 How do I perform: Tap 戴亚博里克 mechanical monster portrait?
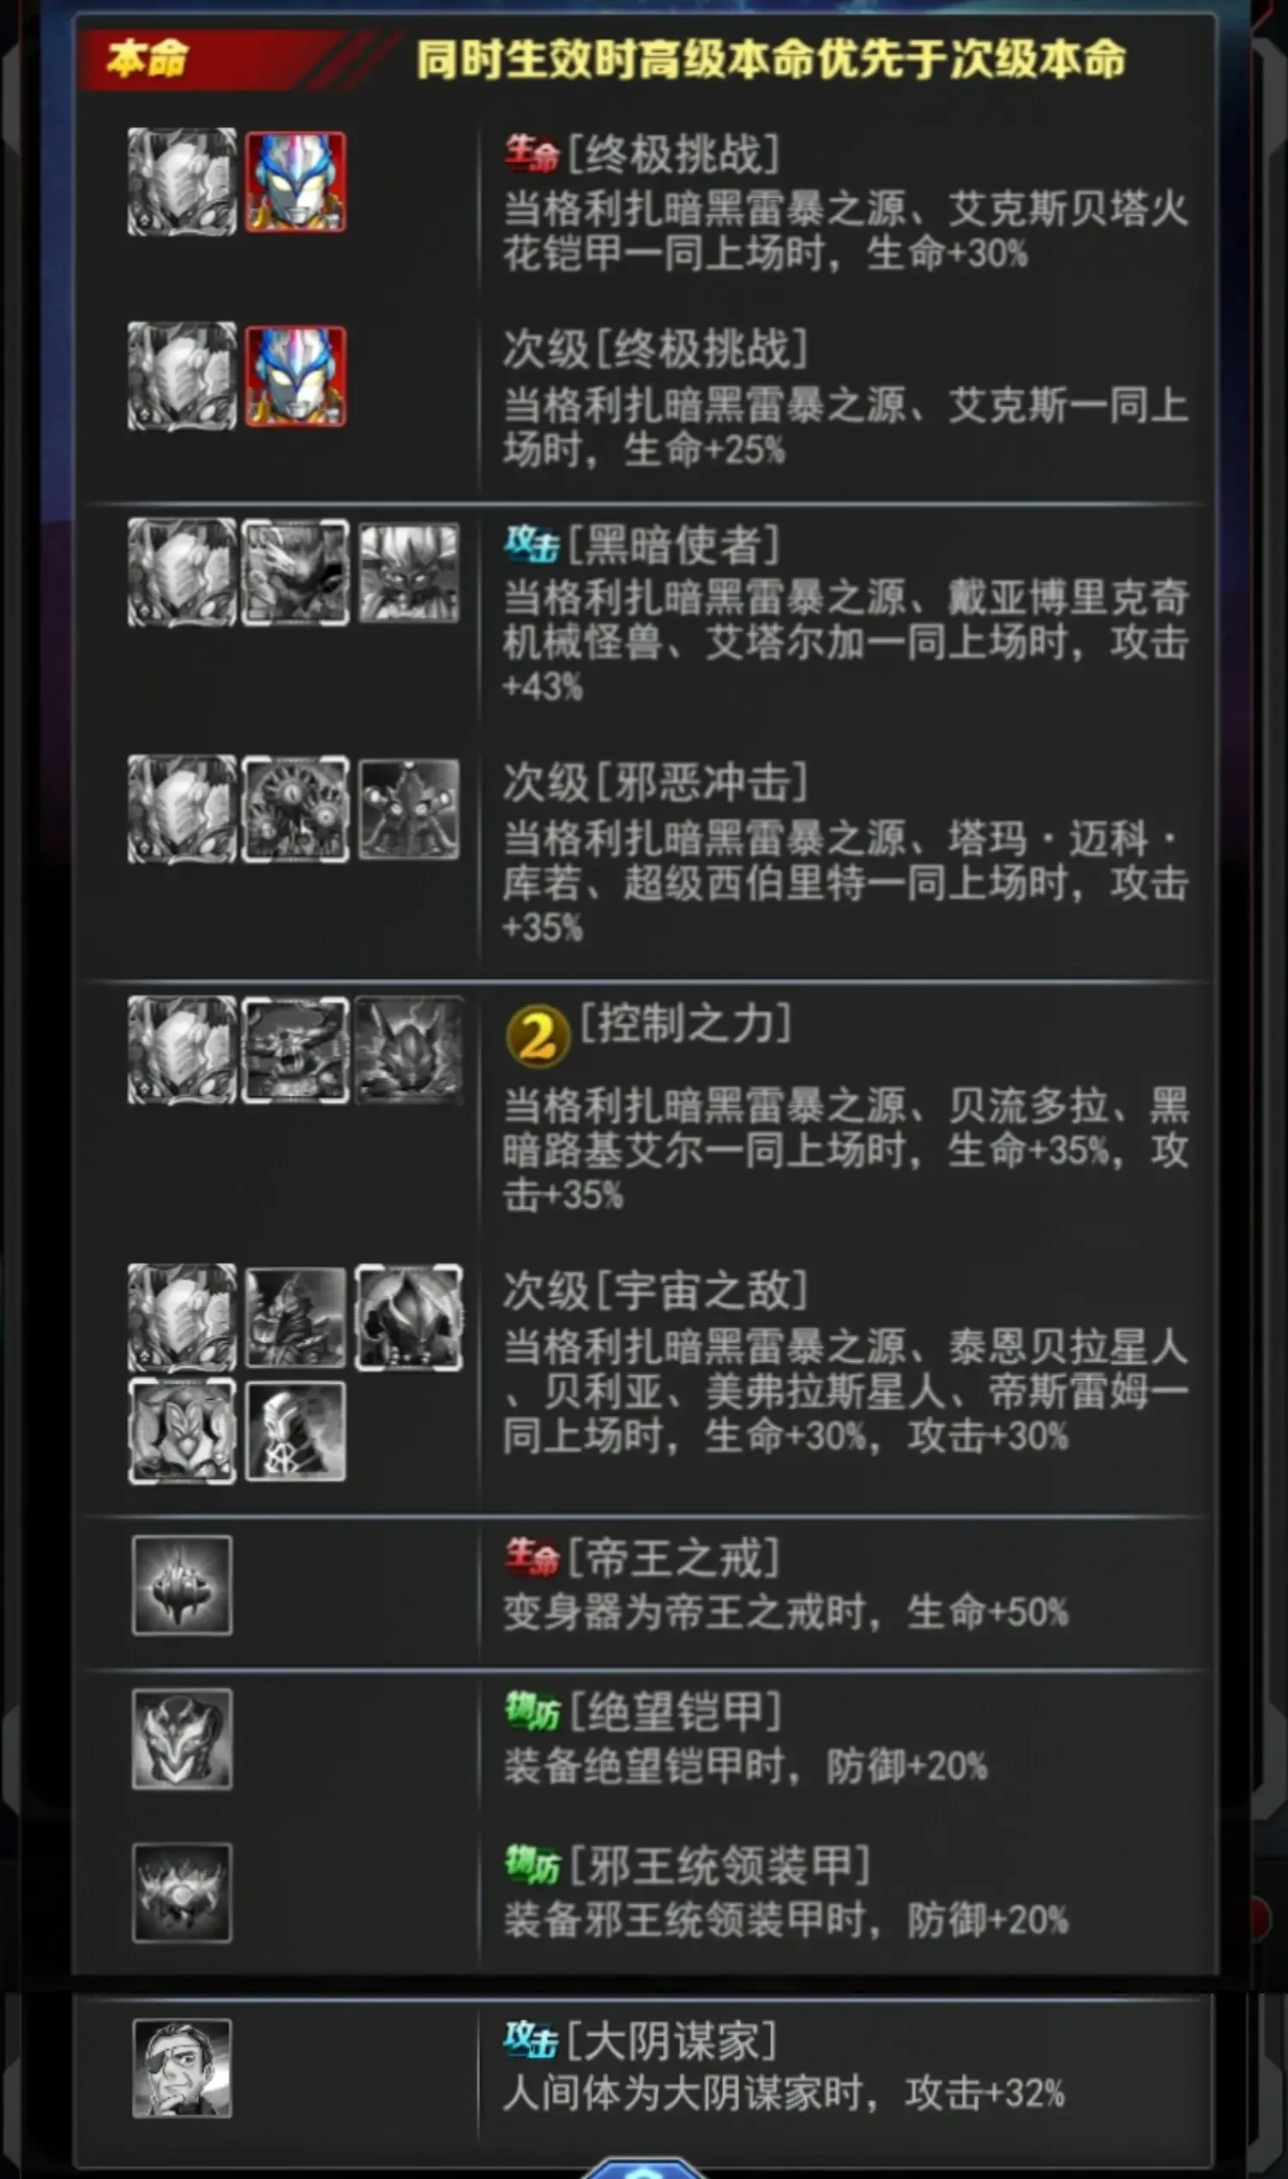tap(295, 572)
